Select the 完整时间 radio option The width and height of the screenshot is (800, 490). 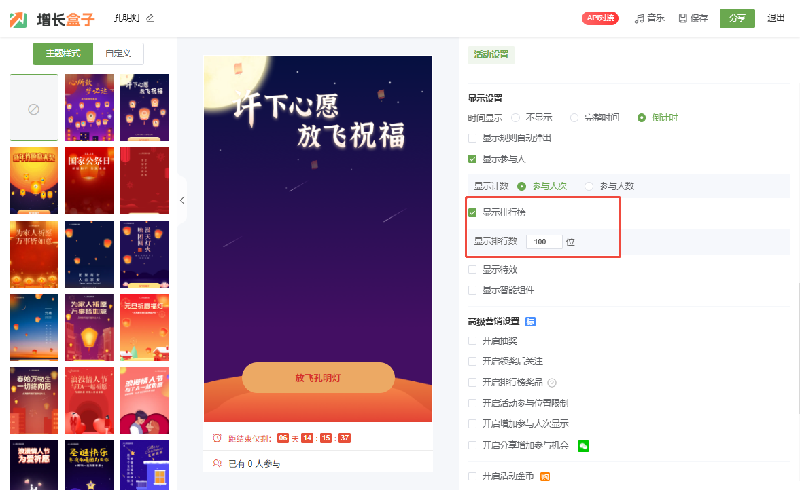pos(574,117)
